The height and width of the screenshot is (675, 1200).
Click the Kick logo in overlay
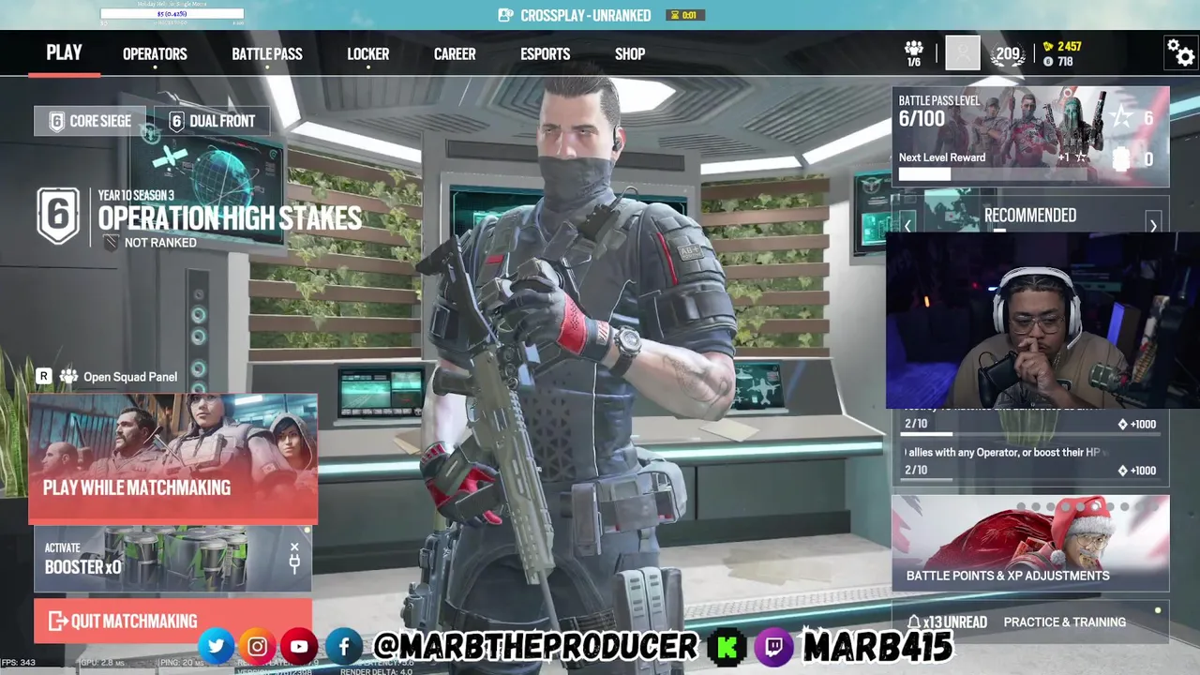coord(727,647)
